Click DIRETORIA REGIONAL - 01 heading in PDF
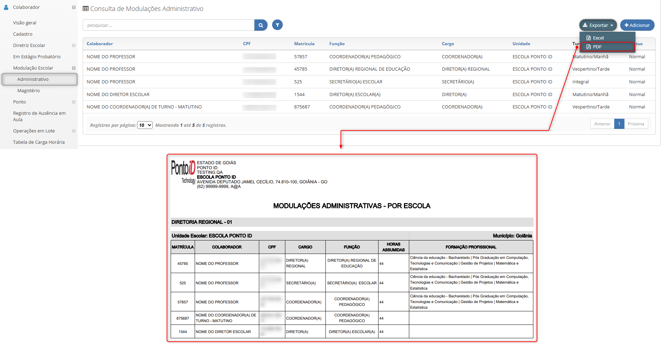 coord(201,222)
